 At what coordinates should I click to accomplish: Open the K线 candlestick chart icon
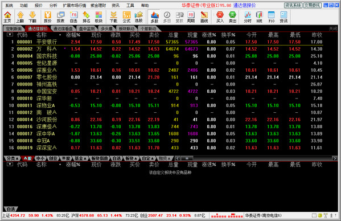pyautogui.click(x=259, y=17)
